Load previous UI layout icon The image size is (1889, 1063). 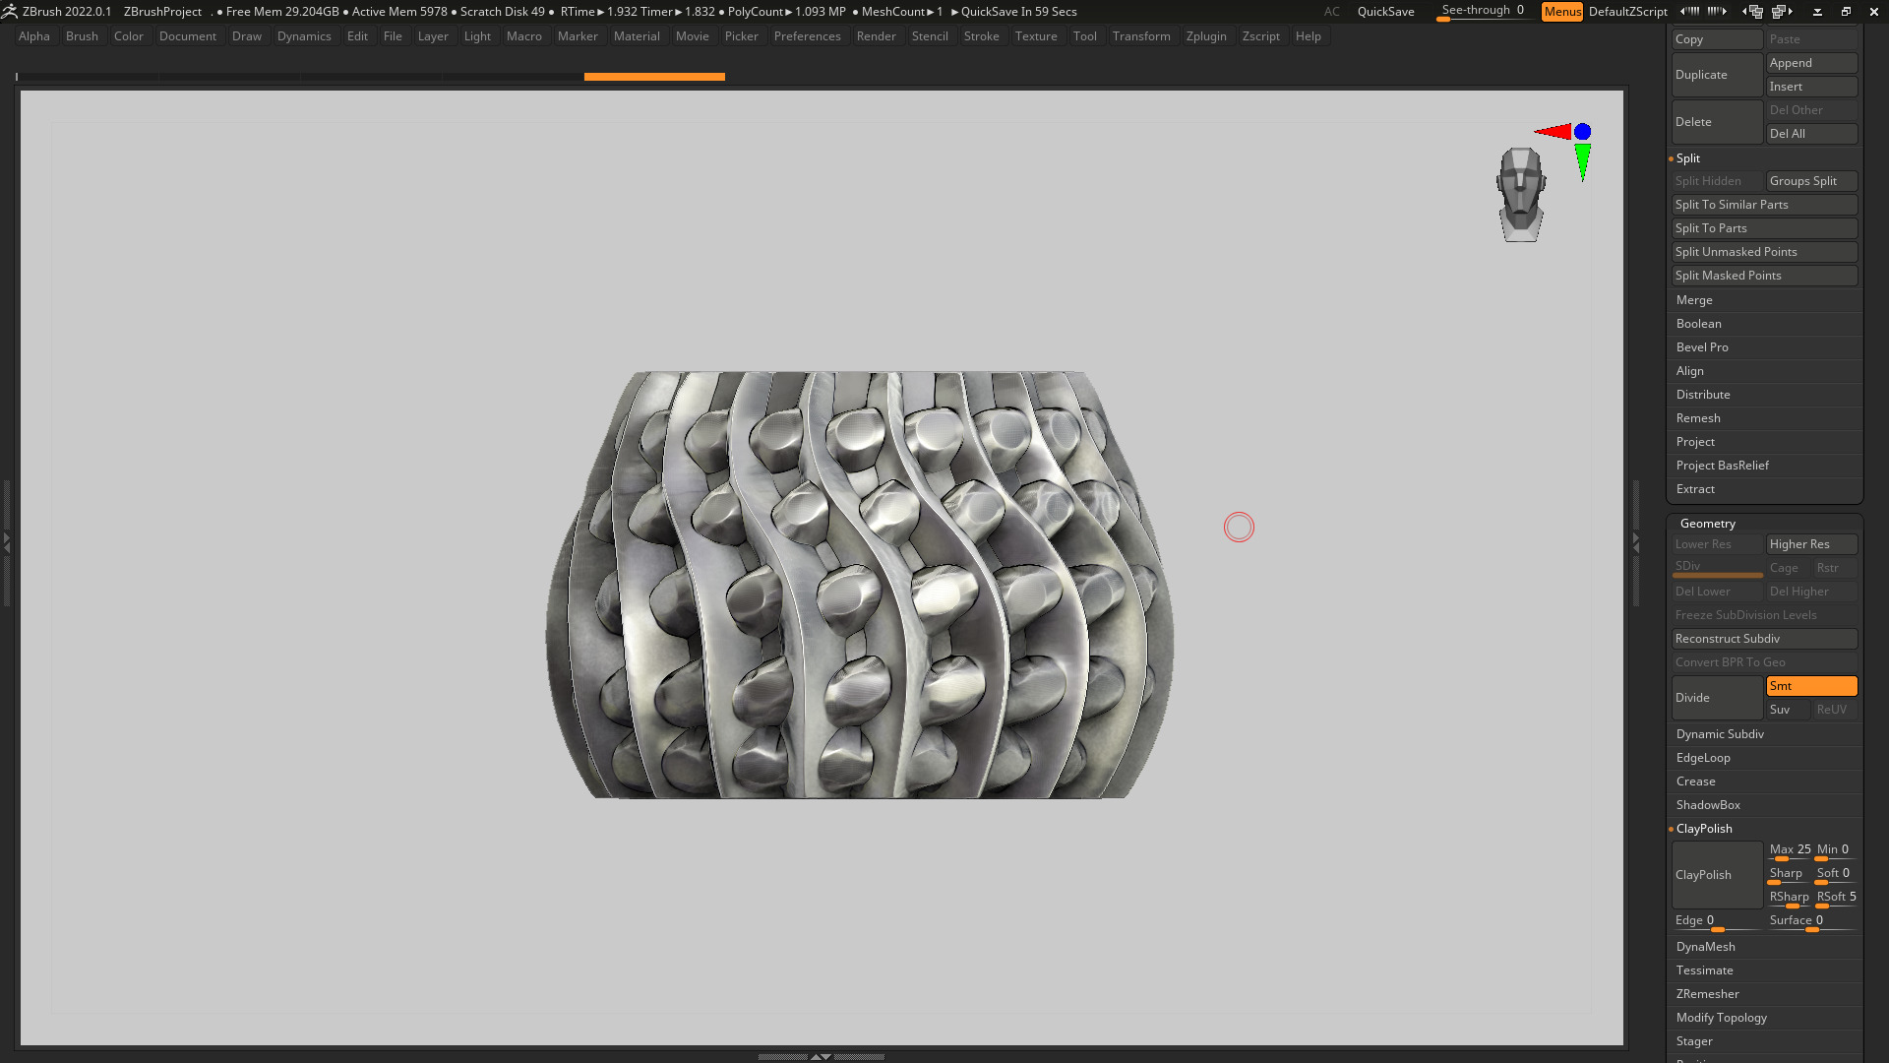[1752, 12]
